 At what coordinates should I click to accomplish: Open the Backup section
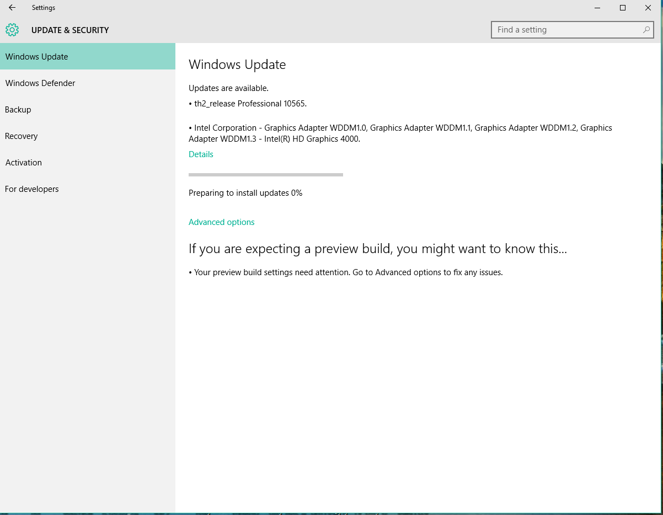[x=88, y=109]
